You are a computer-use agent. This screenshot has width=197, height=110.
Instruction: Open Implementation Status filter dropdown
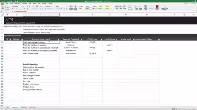coord(159,40)
